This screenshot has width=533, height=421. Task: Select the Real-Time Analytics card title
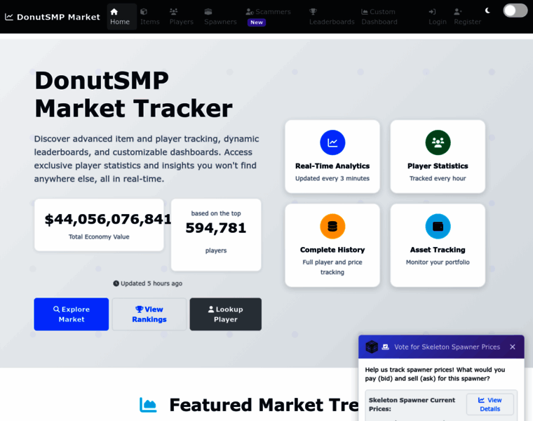[x=332, y=166]
